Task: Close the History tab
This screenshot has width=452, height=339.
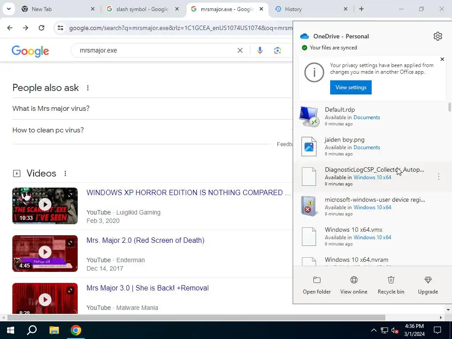Action: (346, 9)
